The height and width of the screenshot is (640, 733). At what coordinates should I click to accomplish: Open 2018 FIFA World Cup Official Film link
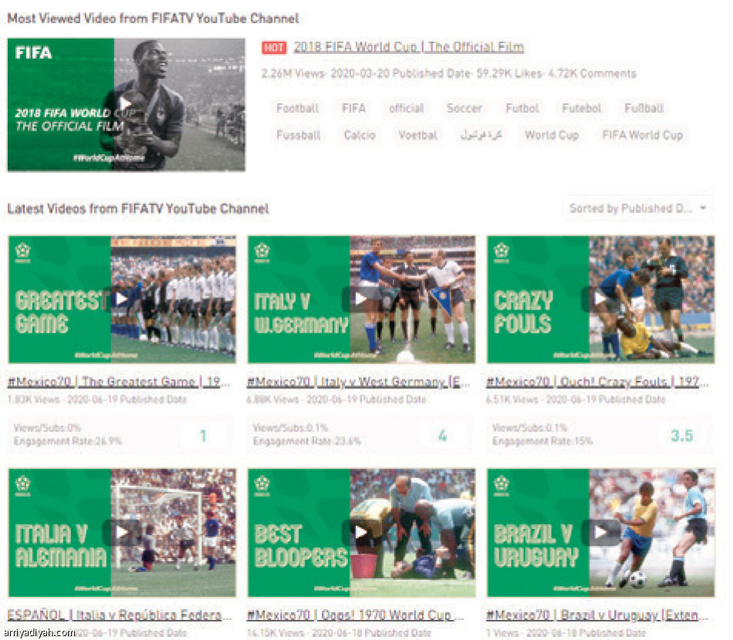pos(408,47)
